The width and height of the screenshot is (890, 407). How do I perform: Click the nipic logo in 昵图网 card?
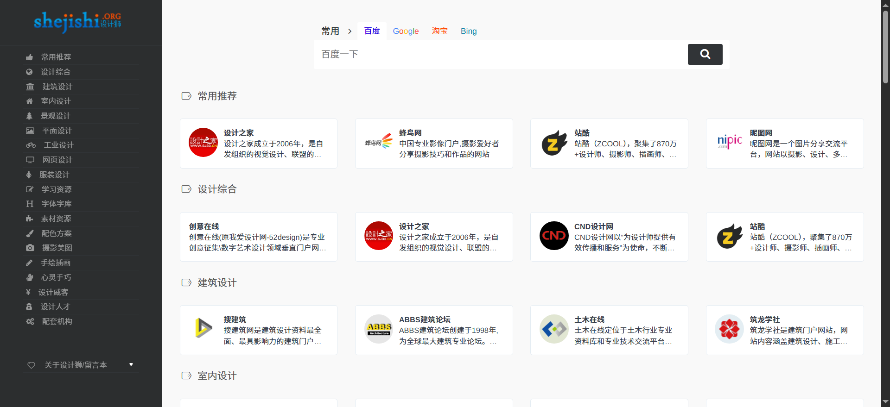pyautogui.click(x=730, y=142)
